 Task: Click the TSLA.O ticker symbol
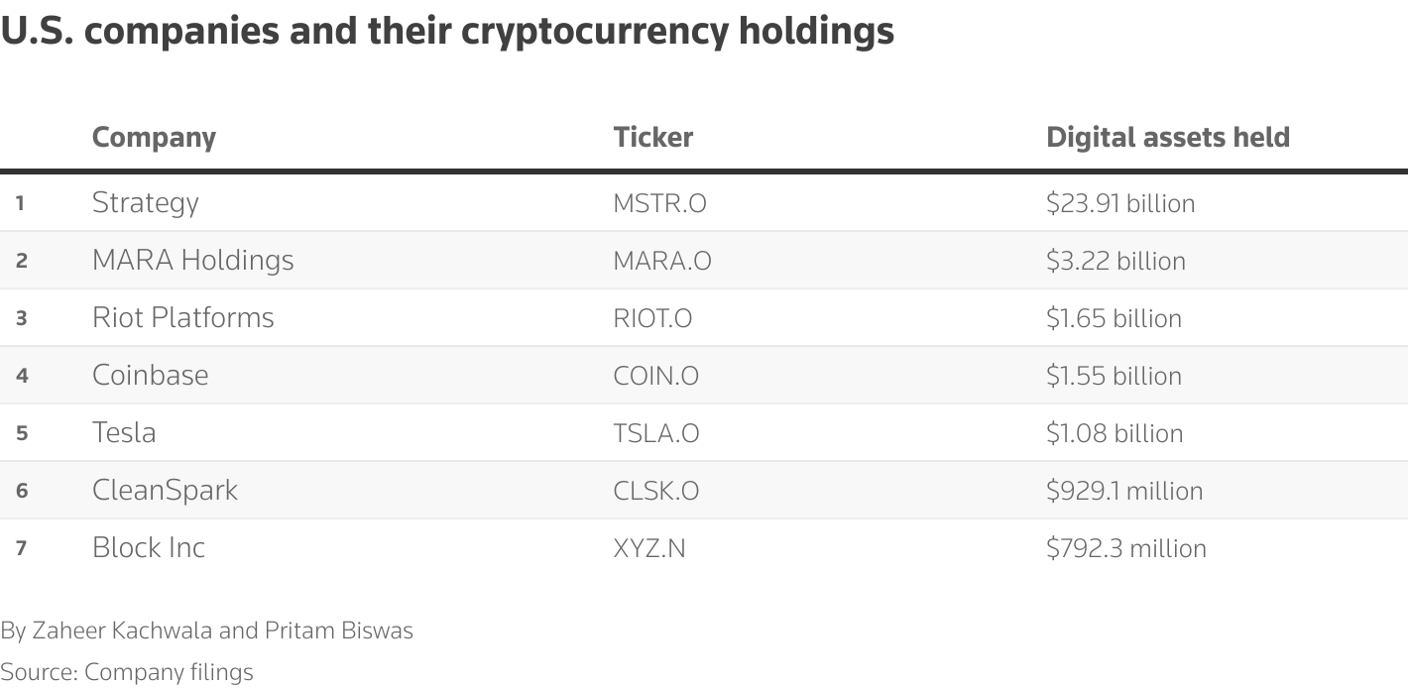pos(655,433)
